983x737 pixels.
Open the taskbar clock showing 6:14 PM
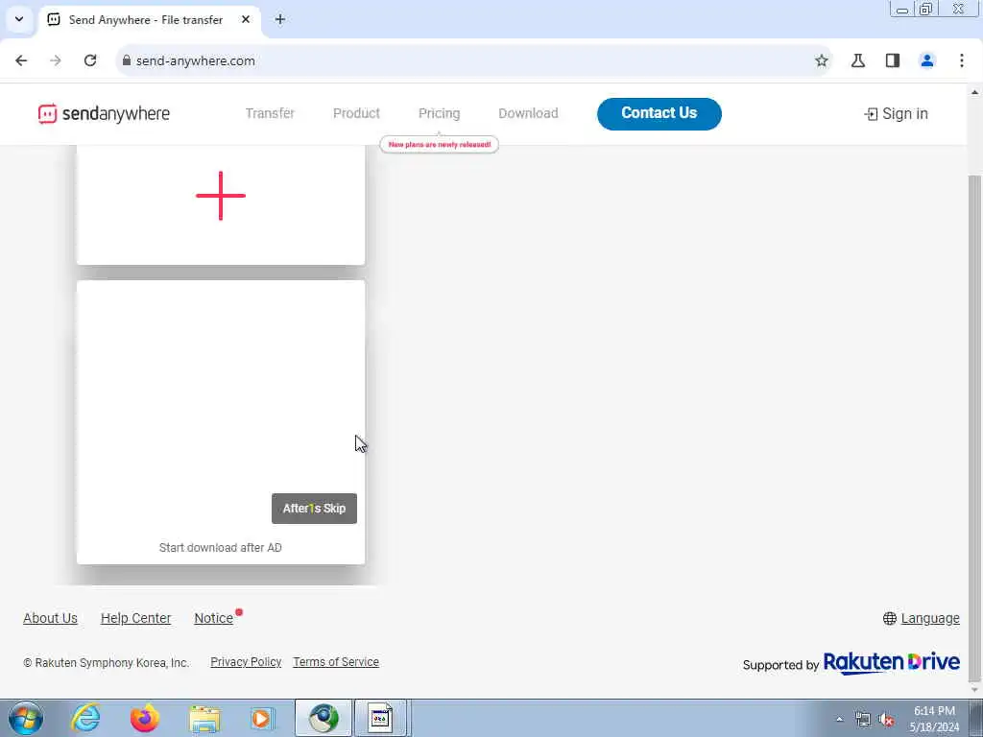[935, 719]
